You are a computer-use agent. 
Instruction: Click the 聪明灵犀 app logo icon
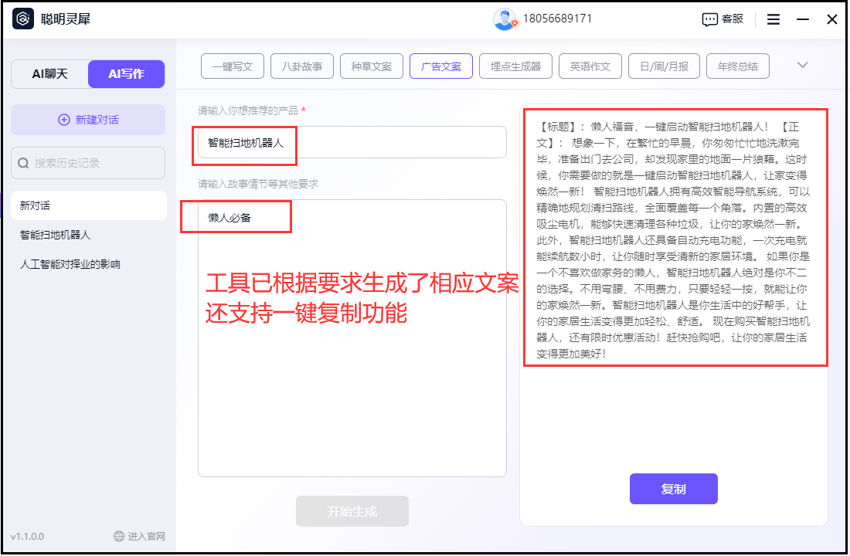coord(22,19)
